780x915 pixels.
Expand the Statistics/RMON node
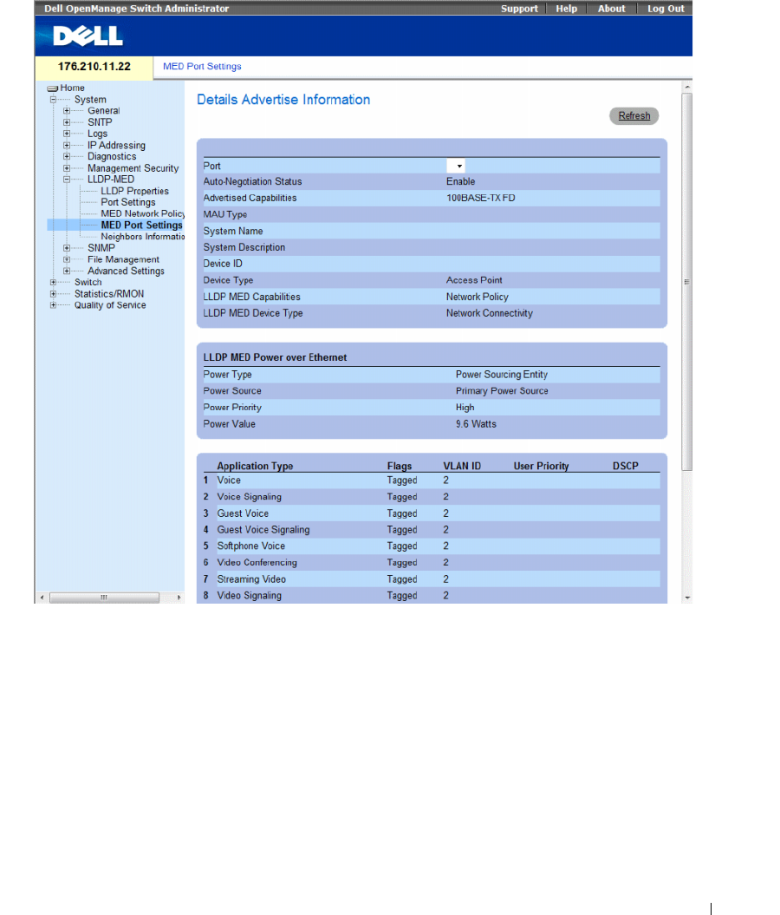(x=53, y=294)
